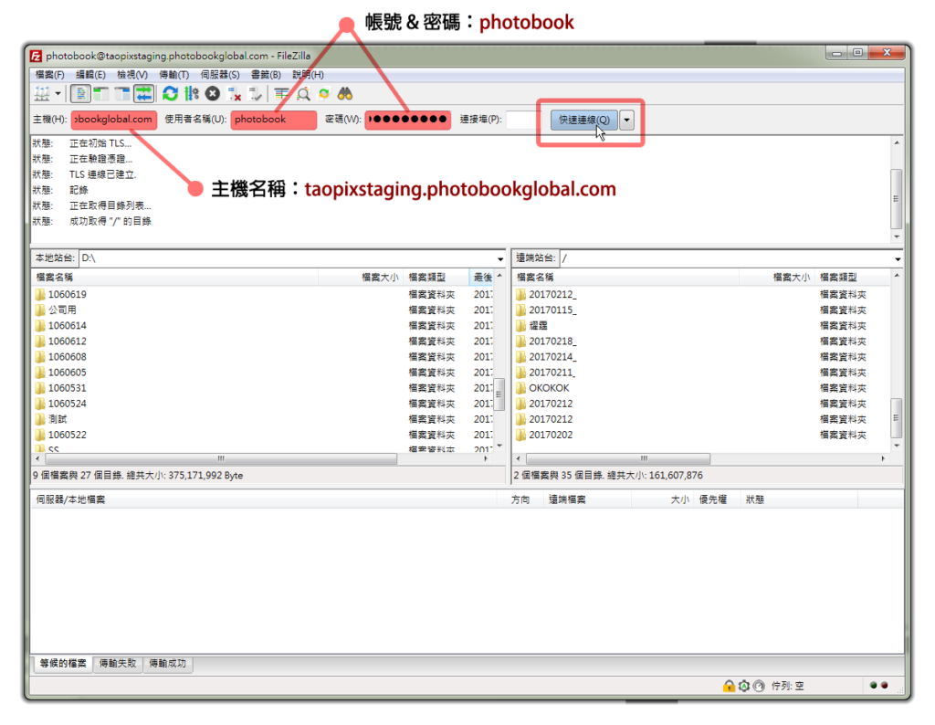Click the 快速連線(Q) button
The height and width of the screenshot is (725, 935).
[x=584, y=120]
